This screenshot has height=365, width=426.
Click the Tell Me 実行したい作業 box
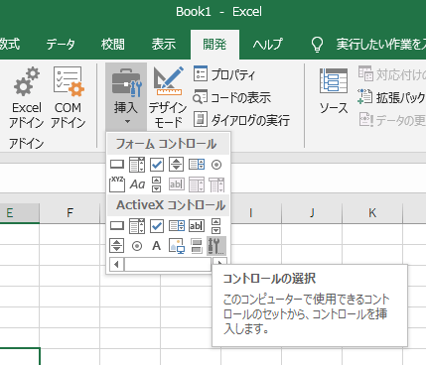click(x=368, y=45)
